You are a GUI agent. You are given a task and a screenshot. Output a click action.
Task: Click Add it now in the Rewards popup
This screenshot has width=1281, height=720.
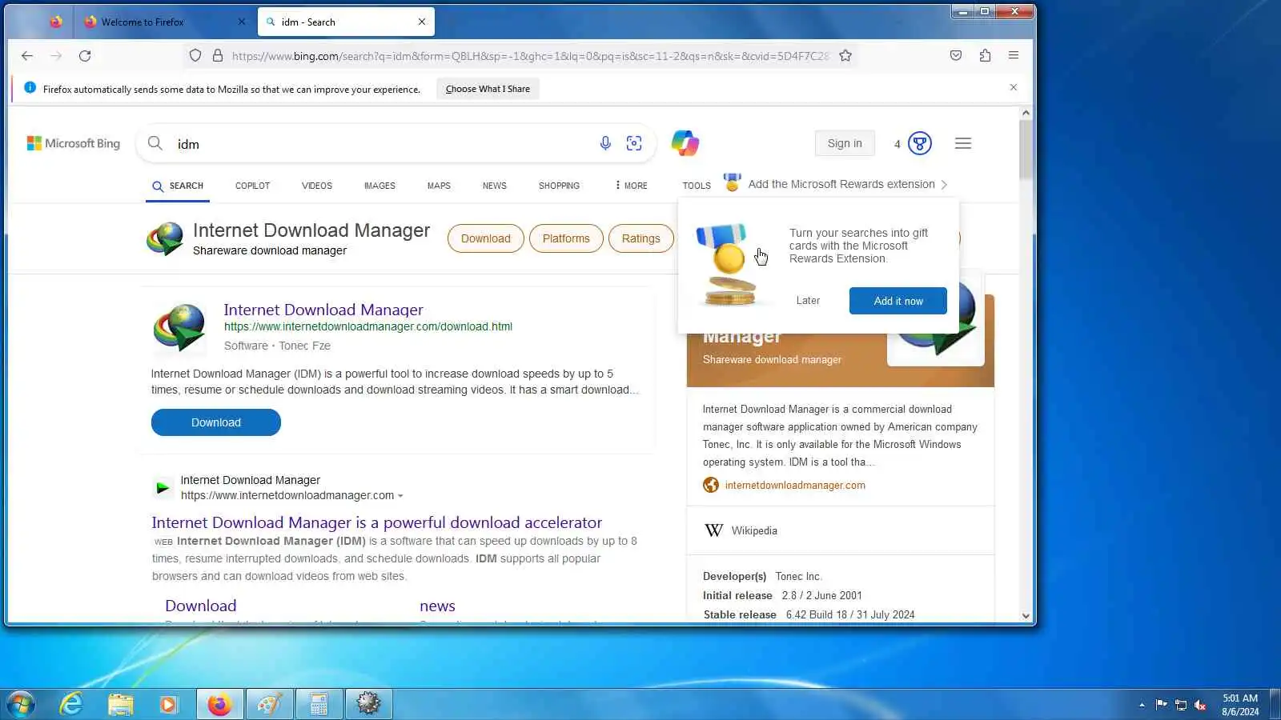(898, 301)
